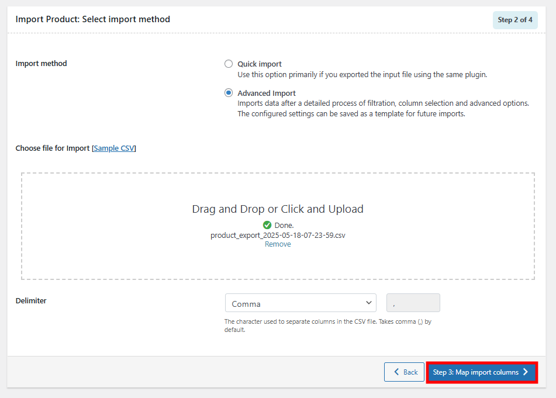Image resolution: width=556 pixels, height=398 pixels.
Task: Click the Delimiter field label
Action: click(x=31, y=301)
